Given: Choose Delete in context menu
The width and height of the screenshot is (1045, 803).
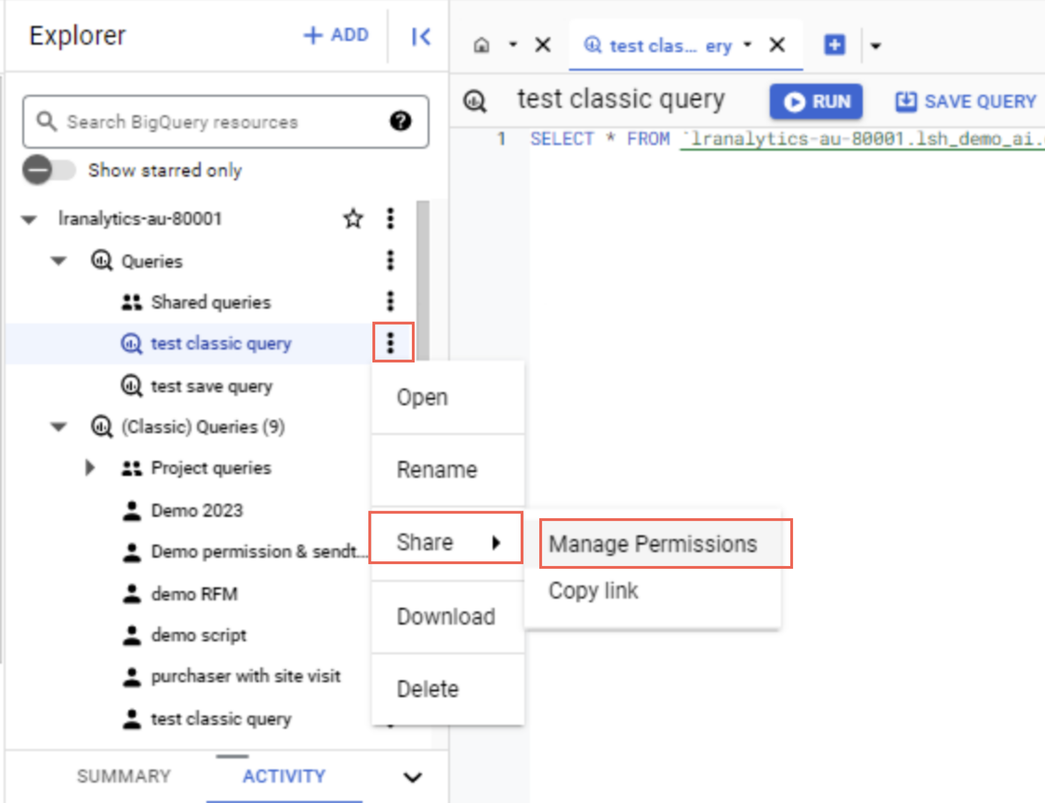Looking at the screenshot, I should point(448,689).
